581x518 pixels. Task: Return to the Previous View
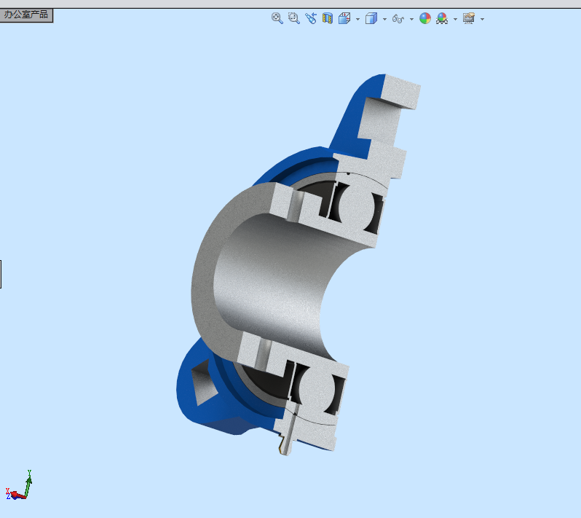(x=311, y=18)
